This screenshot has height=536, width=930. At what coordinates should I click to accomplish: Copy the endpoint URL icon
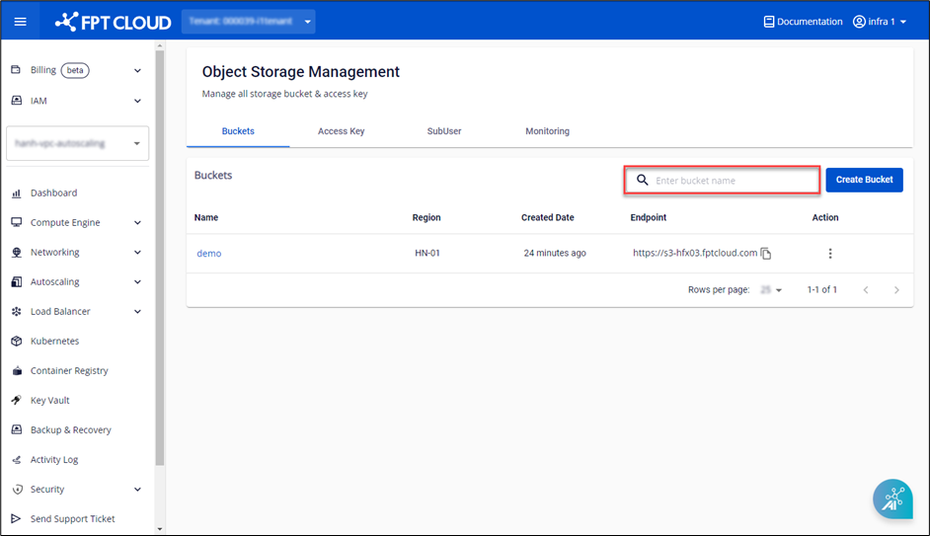tap(766, 253)
